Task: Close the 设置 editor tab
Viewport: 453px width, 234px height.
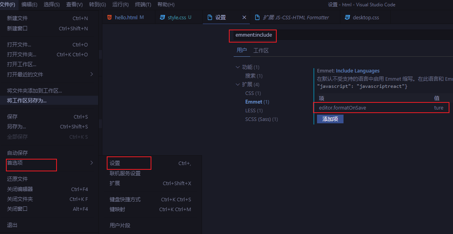Action: [x=244, y=17]
